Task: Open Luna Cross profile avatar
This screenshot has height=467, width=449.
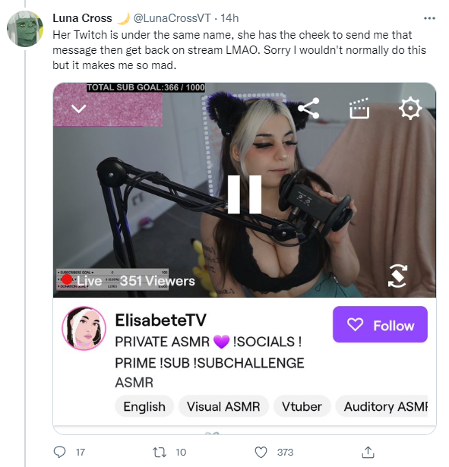Action: (25, 29)
